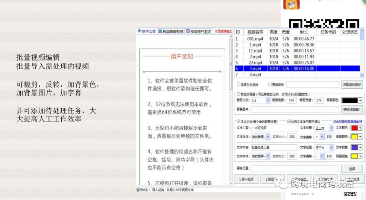Enable 裁剪换背景 checkbox

(239, 94)
